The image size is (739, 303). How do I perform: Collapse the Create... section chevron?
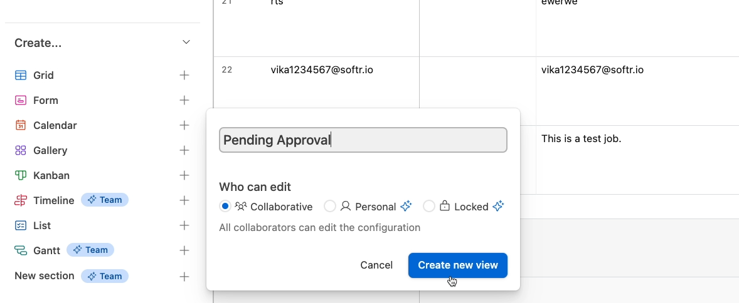coord(186,43)
